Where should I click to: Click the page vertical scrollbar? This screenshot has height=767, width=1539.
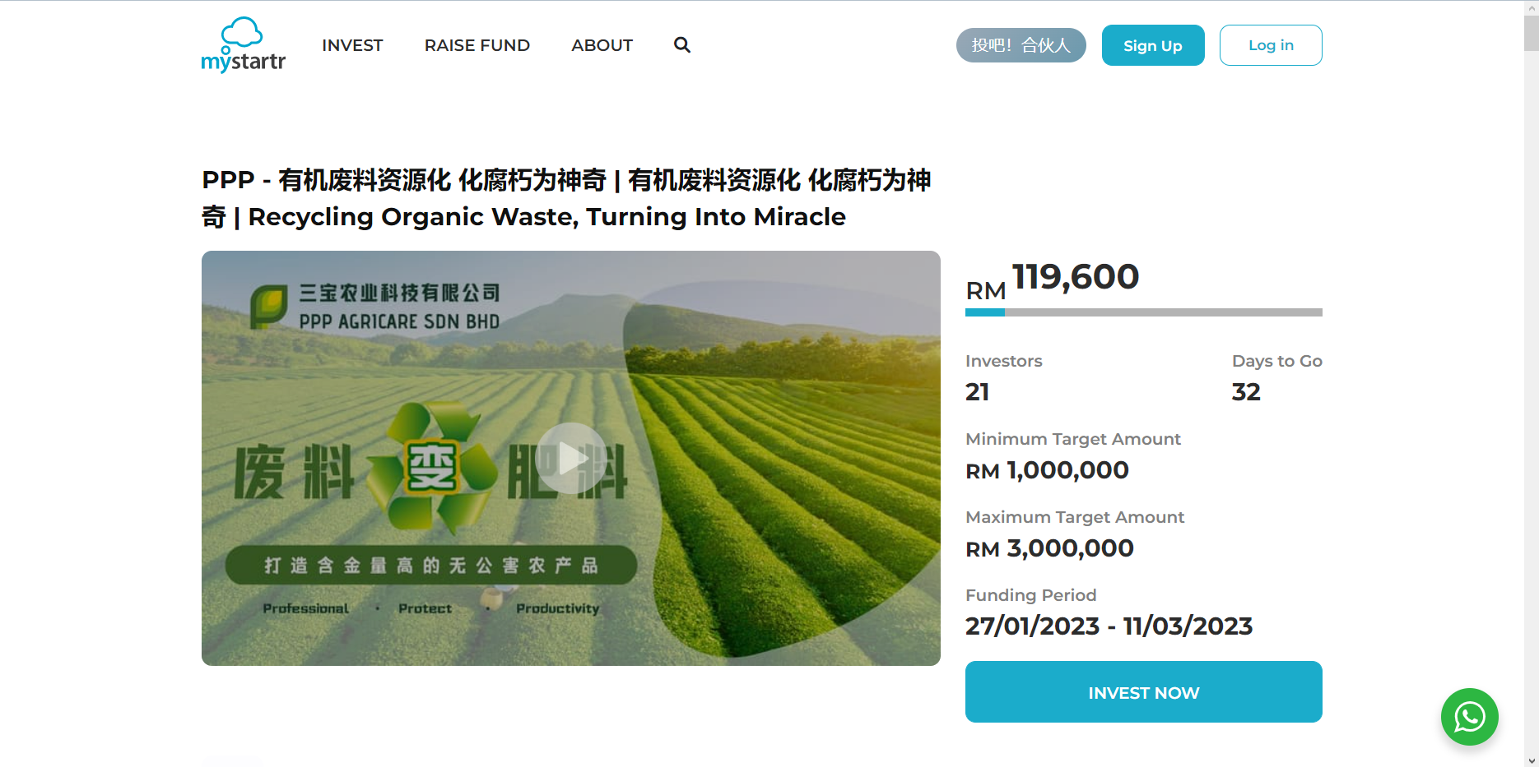[x=1532, y=383]
